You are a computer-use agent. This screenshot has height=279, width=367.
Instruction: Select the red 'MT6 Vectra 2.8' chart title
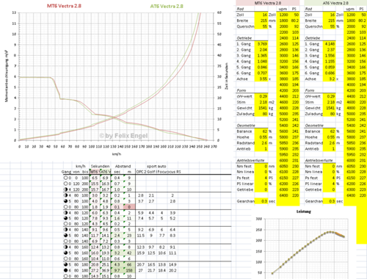[x=64, y=6]
